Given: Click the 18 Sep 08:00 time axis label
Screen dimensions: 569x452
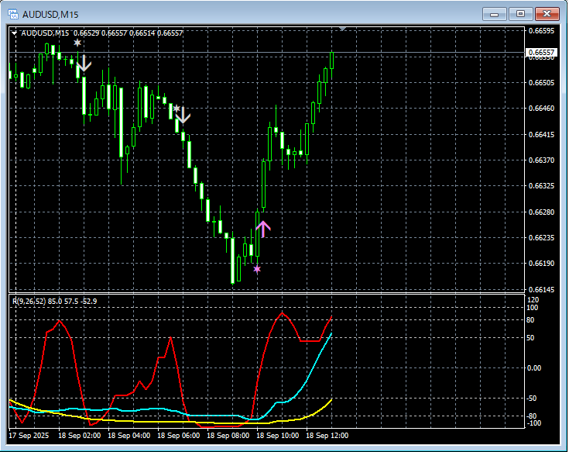Looking at the screenshot, I should coord(230,435).
